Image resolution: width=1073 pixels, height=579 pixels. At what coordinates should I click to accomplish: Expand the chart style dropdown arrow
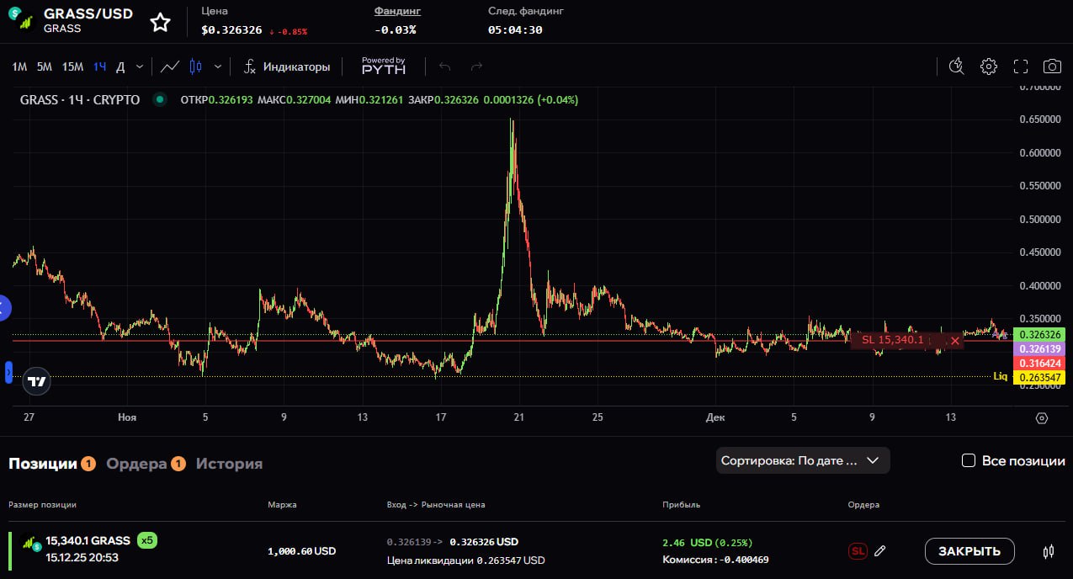point(218,66)
